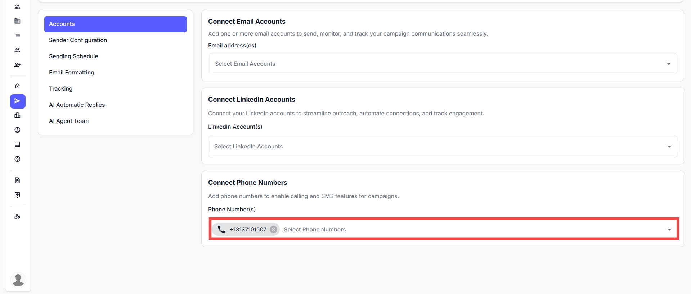Open the add-person icon in sidebar

(17, 65)
